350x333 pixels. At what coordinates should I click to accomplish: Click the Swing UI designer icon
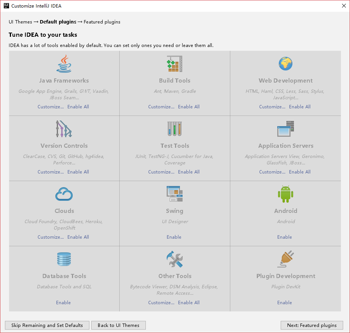pos(175,194)
